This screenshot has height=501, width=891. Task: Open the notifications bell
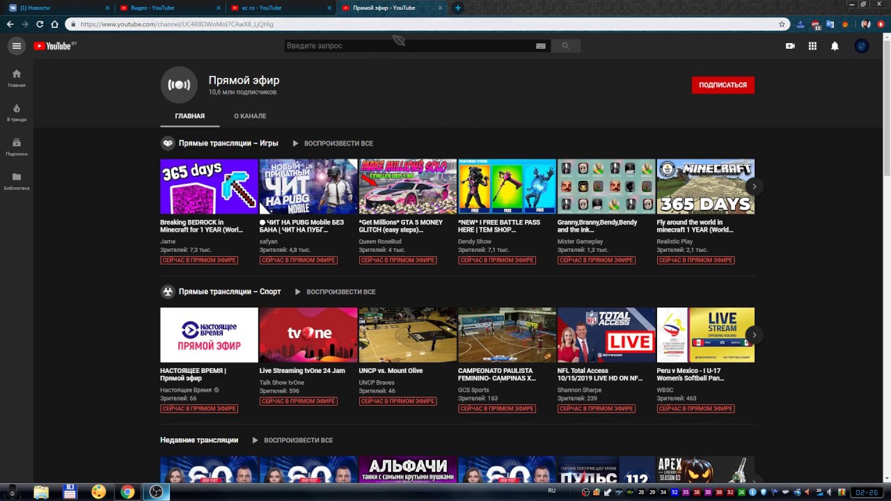pyautogui.click(x=835, y=46)
